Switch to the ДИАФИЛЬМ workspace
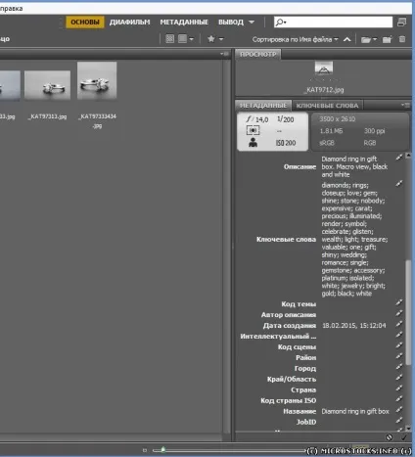The height and width of the screenshot is (457, 415). [x=129, y=23]
